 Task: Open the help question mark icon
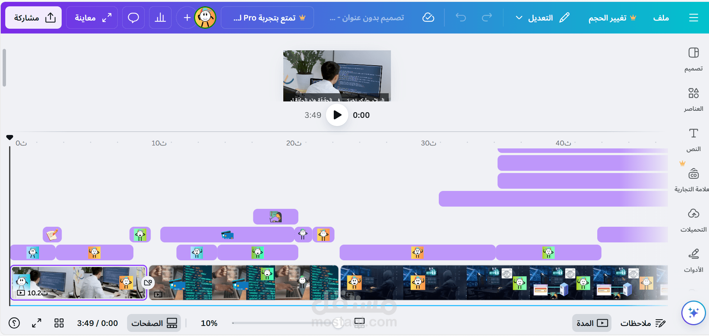[14, 323]
